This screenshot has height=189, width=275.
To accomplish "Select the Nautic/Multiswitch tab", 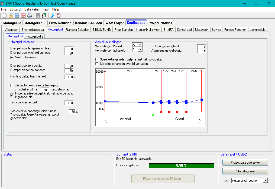I will [x=148, y=29].
